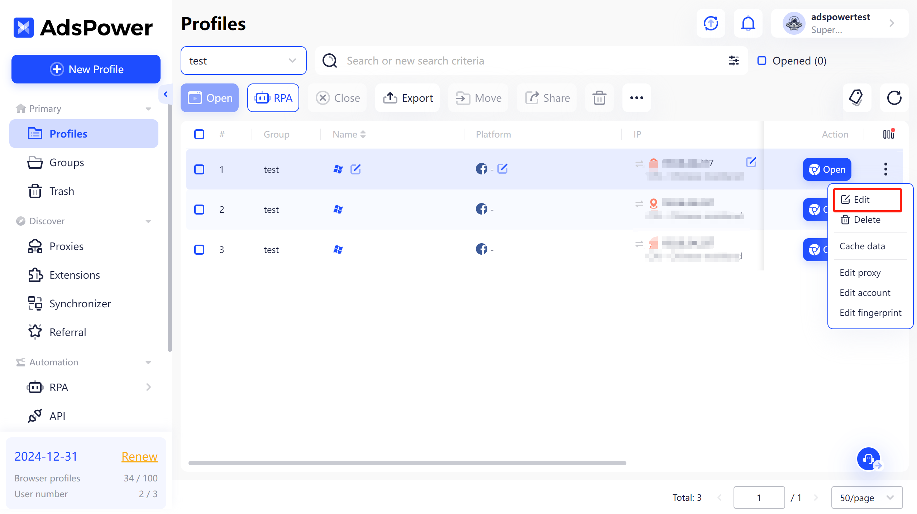Click the Renew link
The image size is (917, 514).
139,456
